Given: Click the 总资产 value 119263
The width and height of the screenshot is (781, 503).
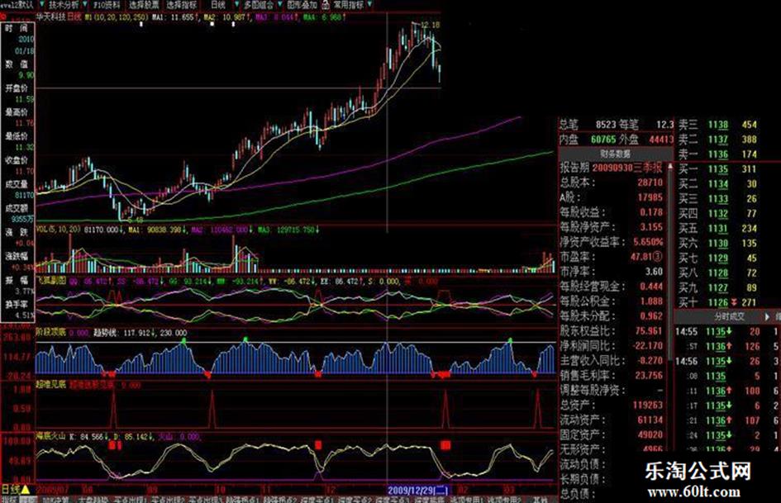Looking at the screenshot, I should [647, 405].
